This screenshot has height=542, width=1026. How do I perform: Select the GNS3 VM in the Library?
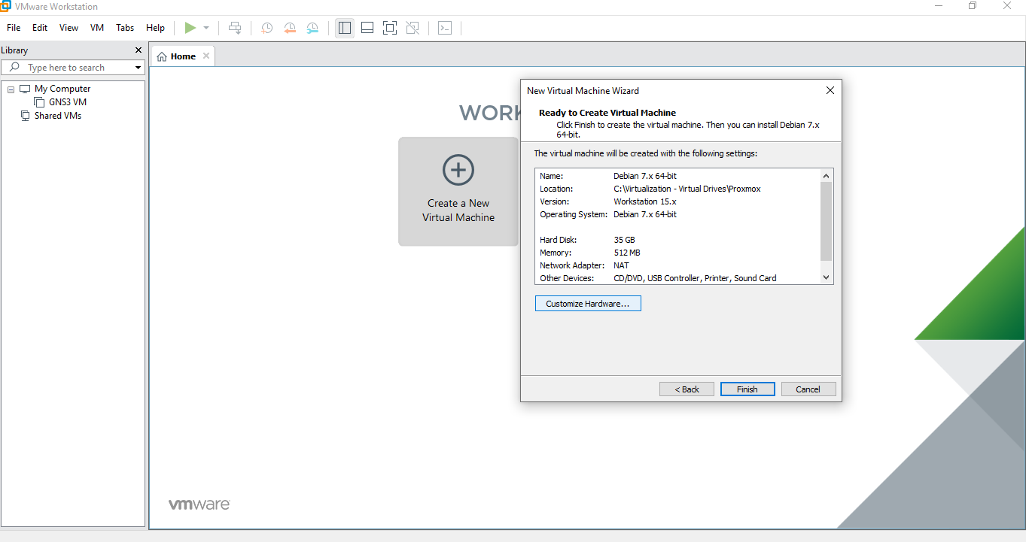[x=66, y=101]
